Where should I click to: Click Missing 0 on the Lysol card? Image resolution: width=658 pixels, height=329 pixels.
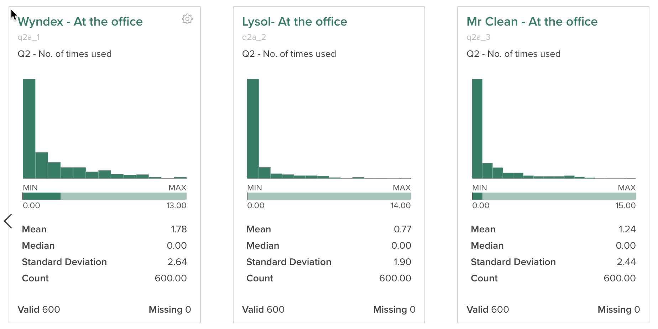(x=395, y=309)
